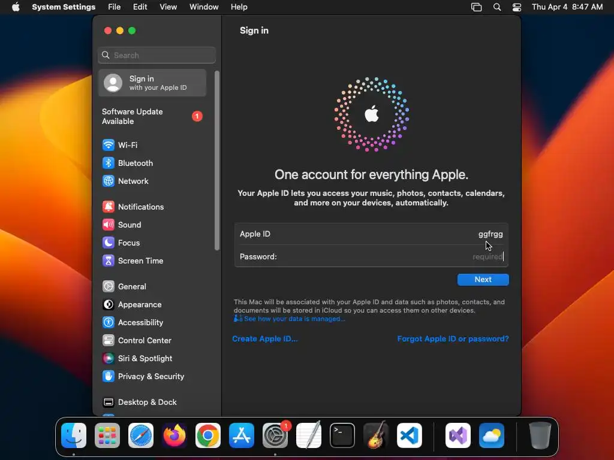Close the System Settings window

pos(108,31)
